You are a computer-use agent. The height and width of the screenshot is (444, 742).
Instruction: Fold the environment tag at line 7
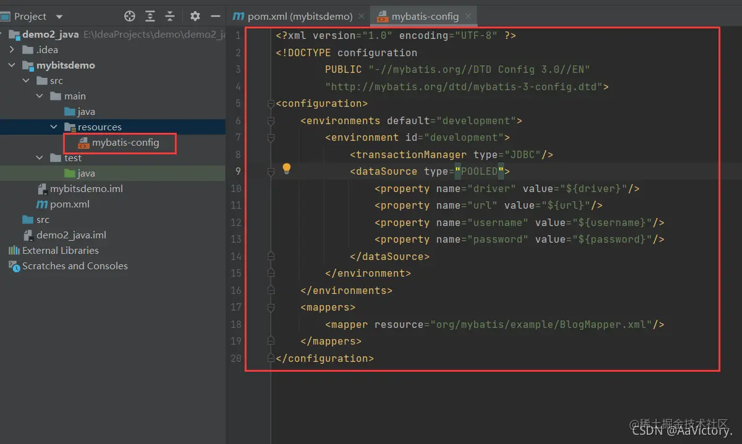point(271,138)
